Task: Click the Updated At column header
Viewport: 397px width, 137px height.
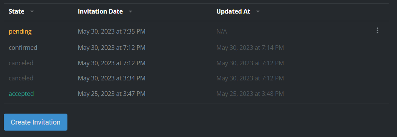Action: 233,11
